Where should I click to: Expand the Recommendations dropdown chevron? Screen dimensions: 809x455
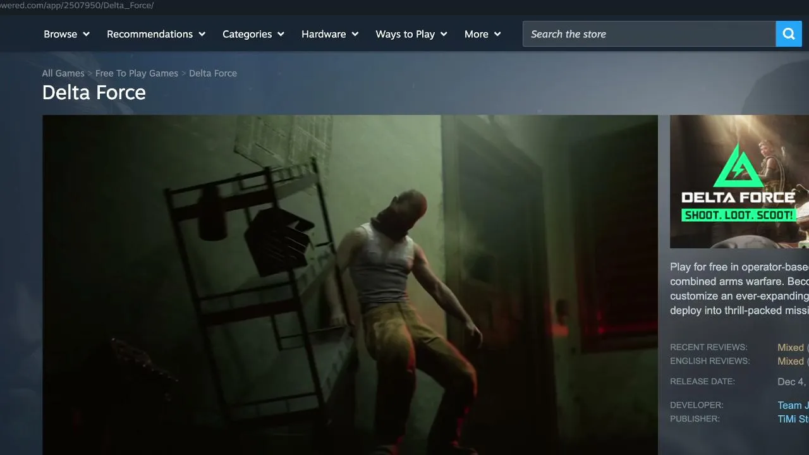point(202,34)
